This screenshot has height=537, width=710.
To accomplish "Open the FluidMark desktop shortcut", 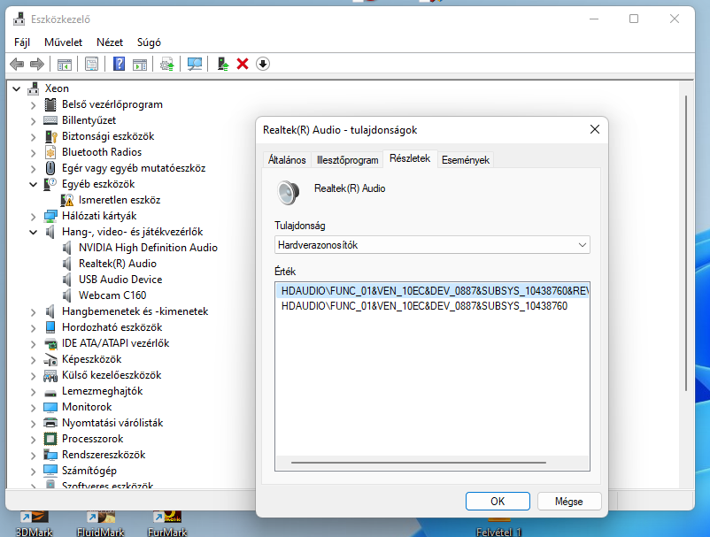I will [x=101, y=524].
